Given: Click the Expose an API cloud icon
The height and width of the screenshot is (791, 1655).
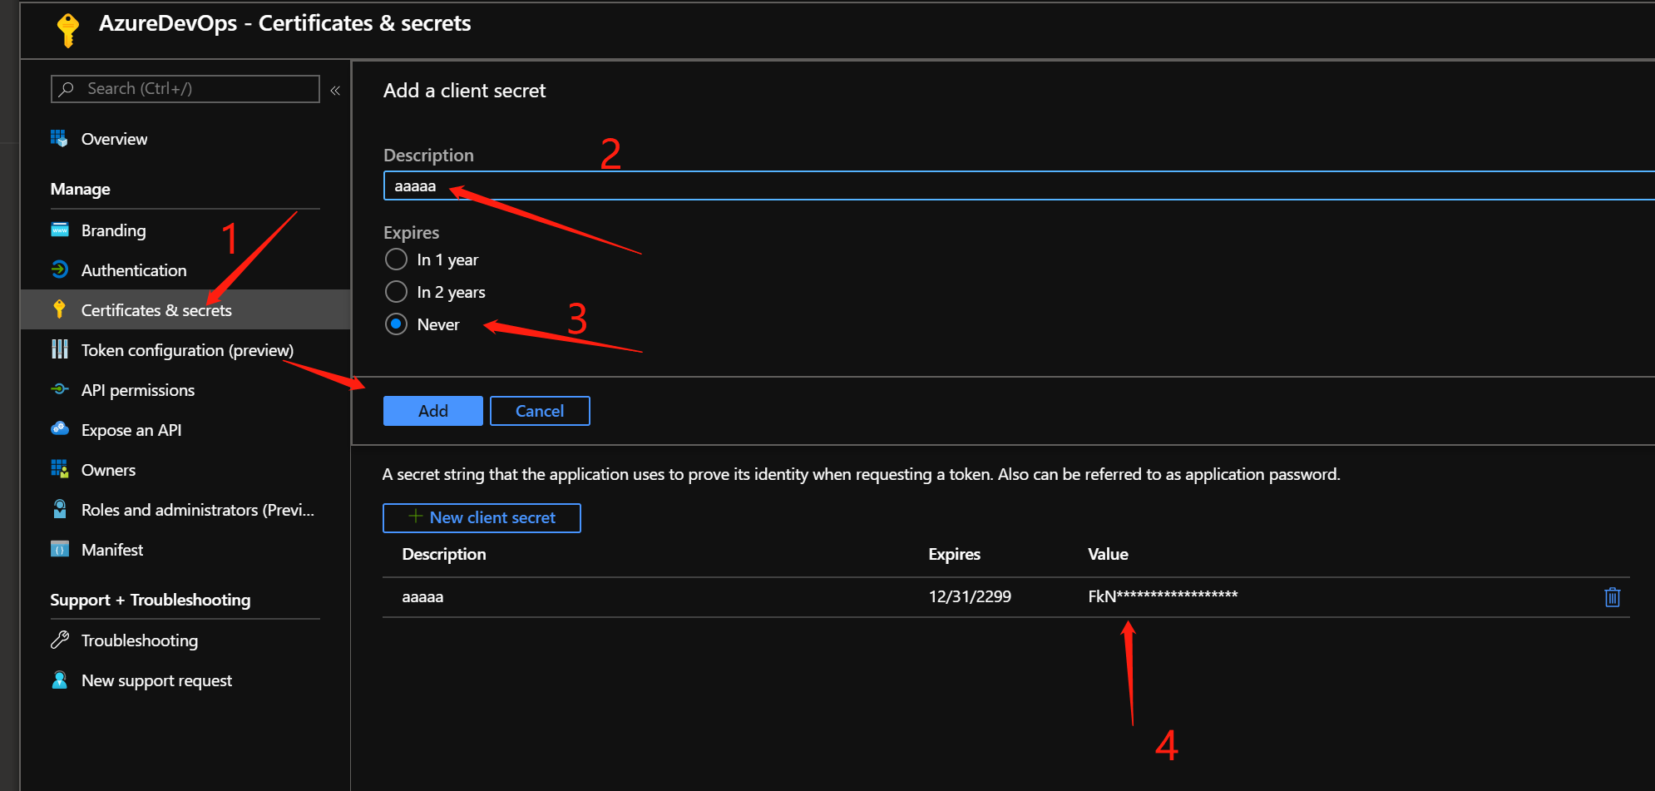Looking at the screenshot, I should pyautogui.click(x=59, y=429).
